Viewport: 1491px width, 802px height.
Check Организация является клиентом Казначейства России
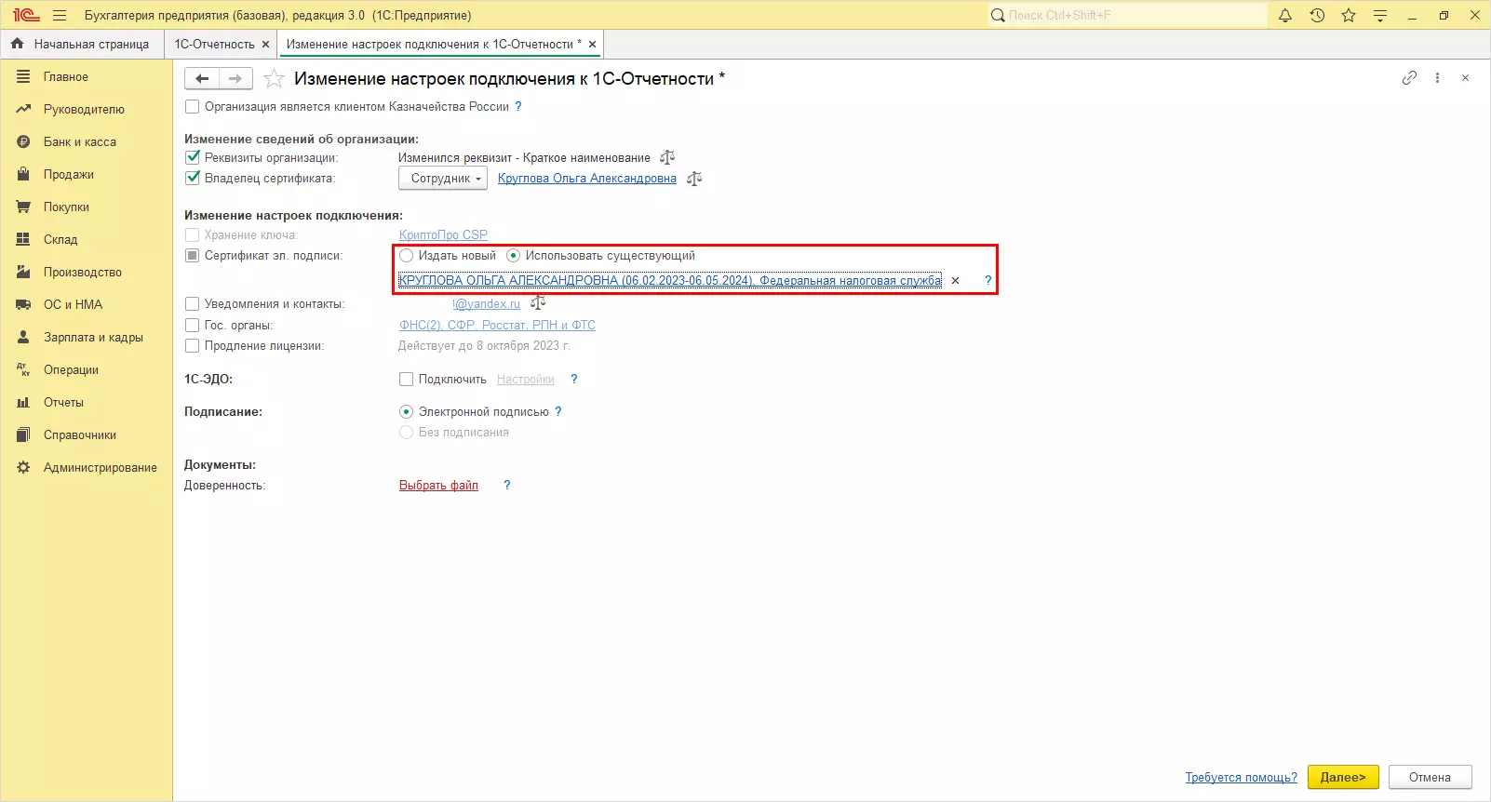[x=192, y=107]
